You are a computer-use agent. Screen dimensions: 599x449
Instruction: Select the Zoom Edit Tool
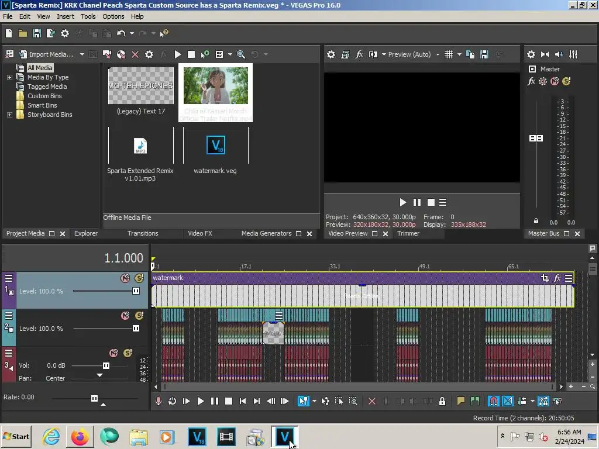tap(353, 401)
